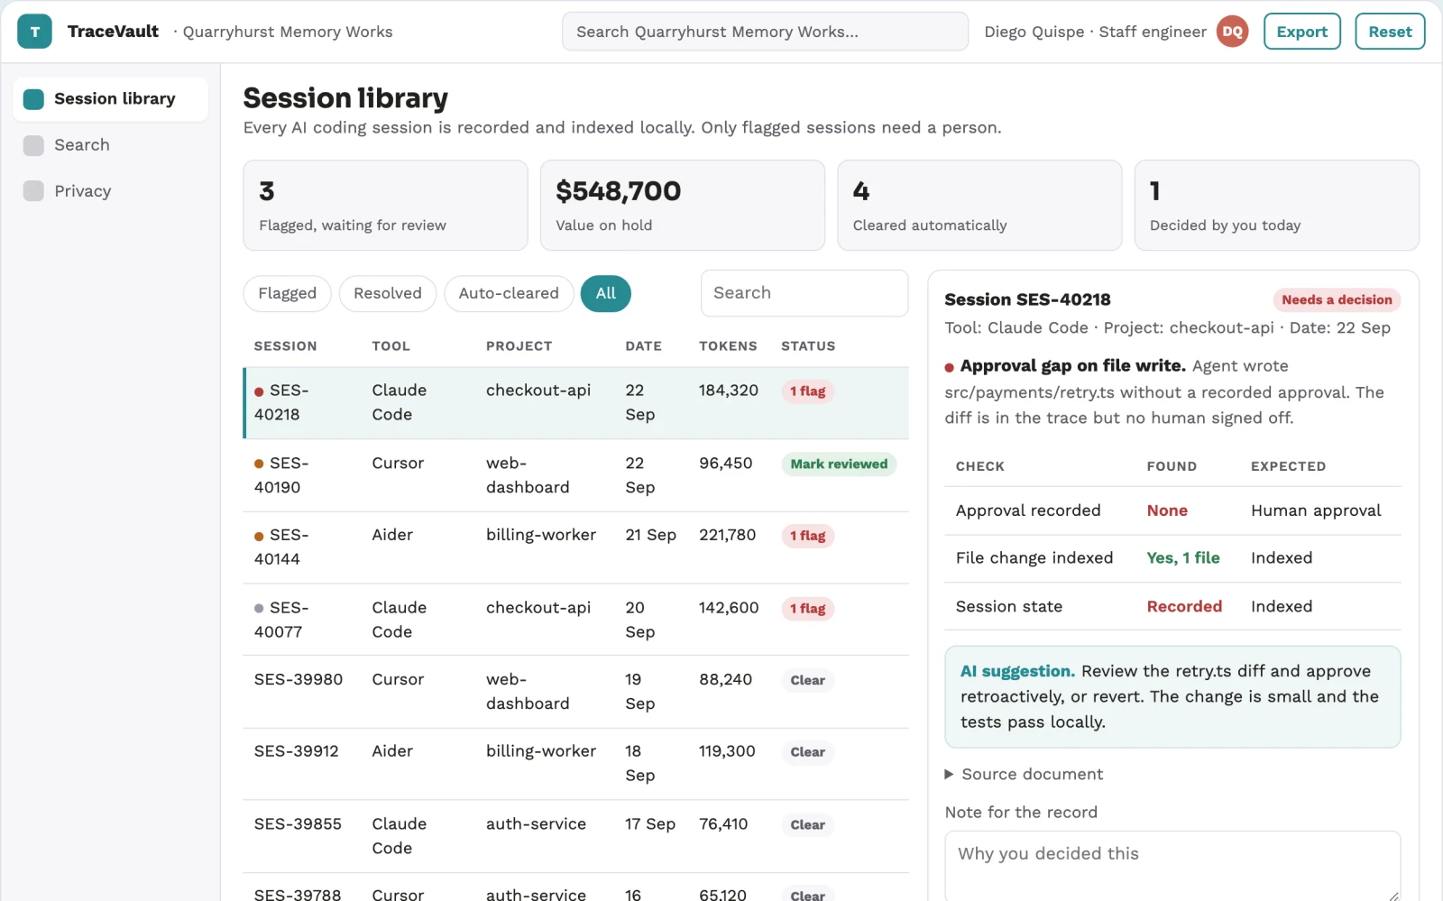Focus the session table Search field
Image resolution: width=1443 pixels, height=901 pixels.
pyautogui.click(x=804, y=293)
